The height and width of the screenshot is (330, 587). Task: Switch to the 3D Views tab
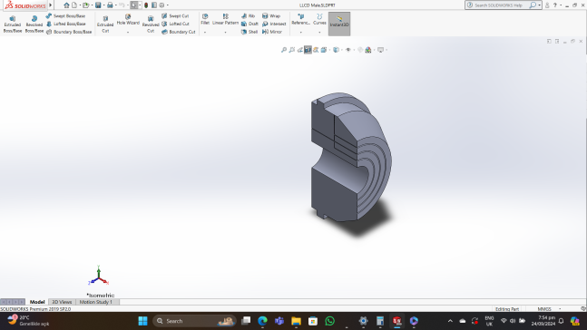click(62, 302)
